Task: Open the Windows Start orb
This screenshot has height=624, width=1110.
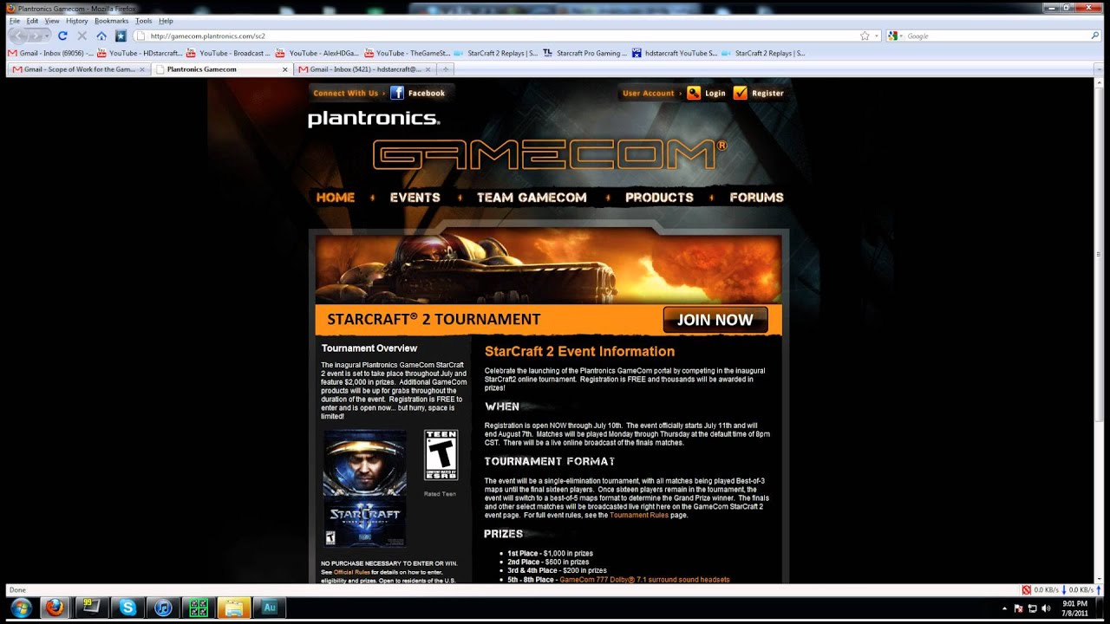Action: tap(20, 608)
